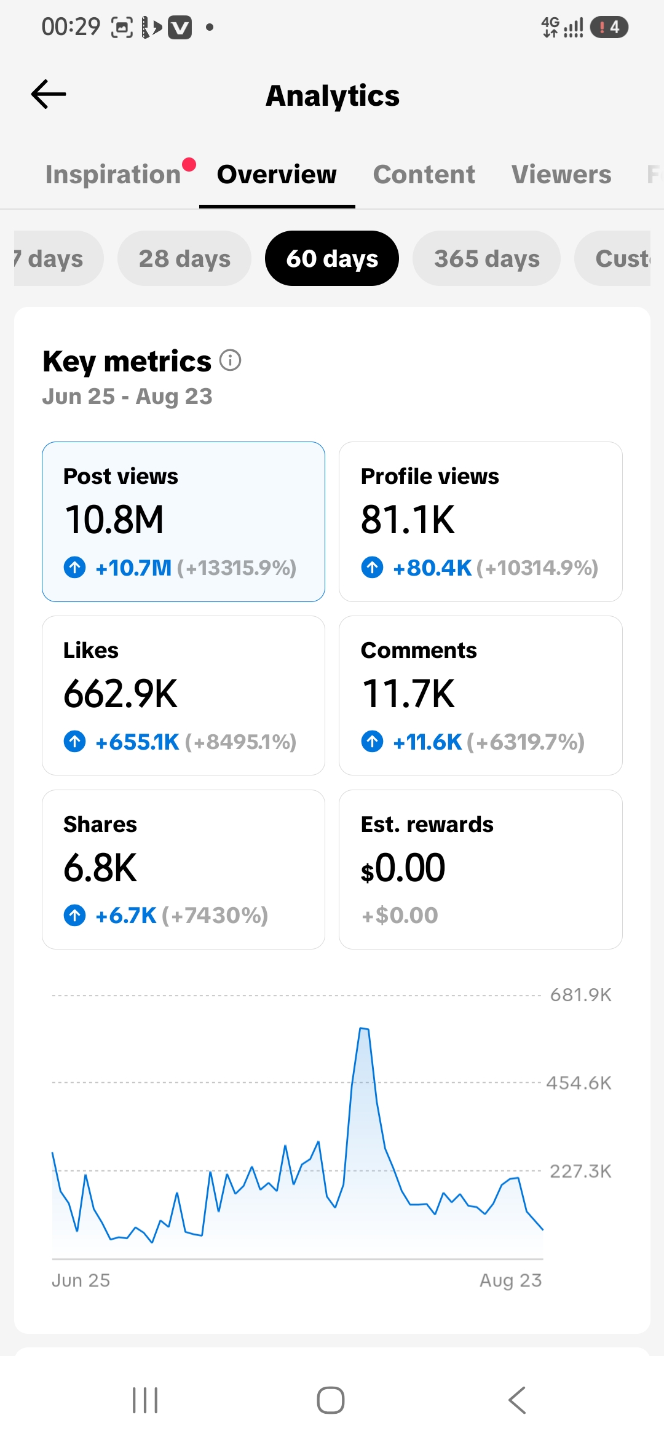
Task: Switch to the Content tab
Action: 424,175
